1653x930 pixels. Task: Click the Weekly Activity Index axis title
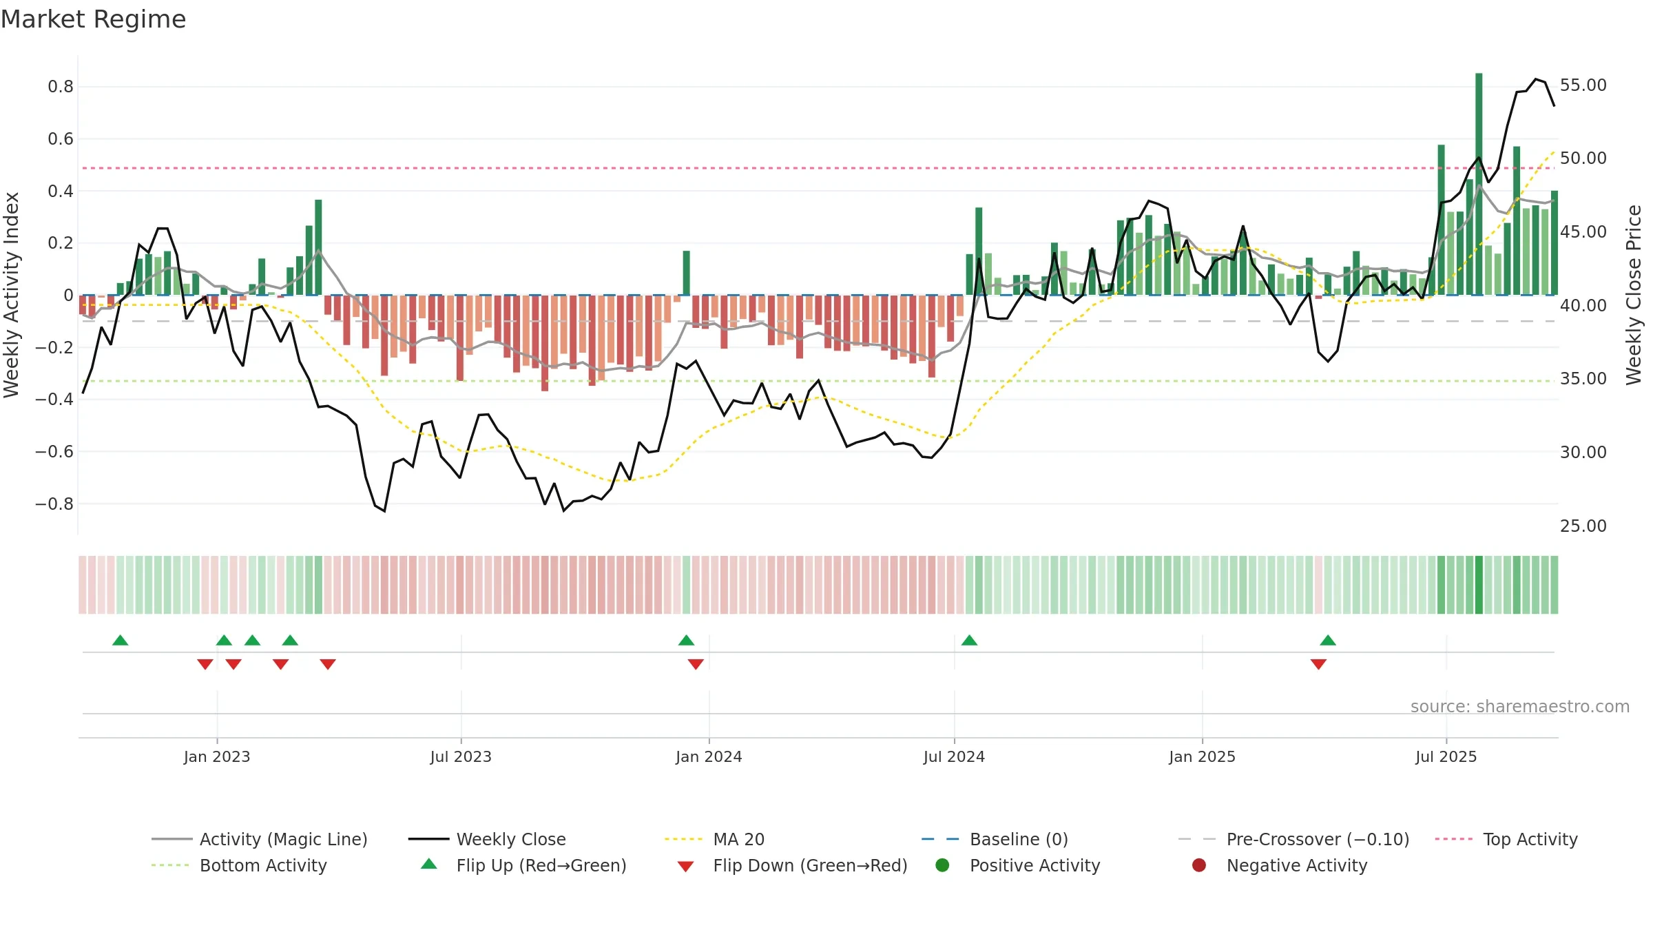[12, 295]
